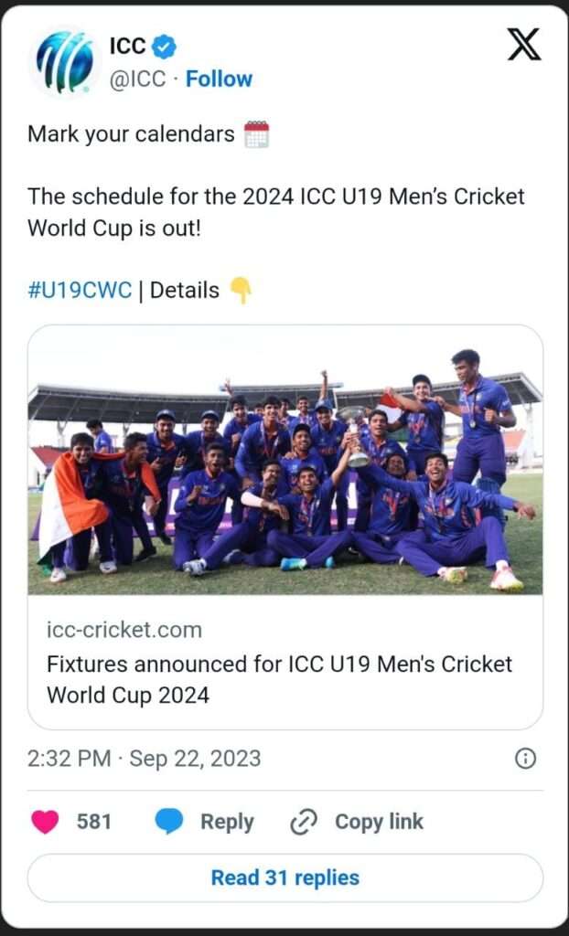Click the chain copy link icon
Viewport: 569px width, 936px height.
pyautogui.click(x=303, y=823)
